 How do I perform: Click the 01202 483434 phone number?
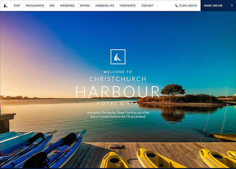tap(188, 6)
